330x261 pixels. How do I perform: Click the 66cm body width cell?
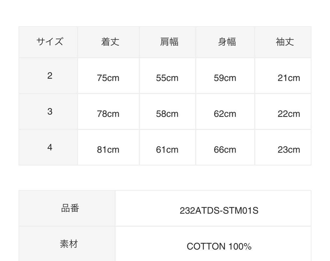pyautogui.click(x=225, y=147)
